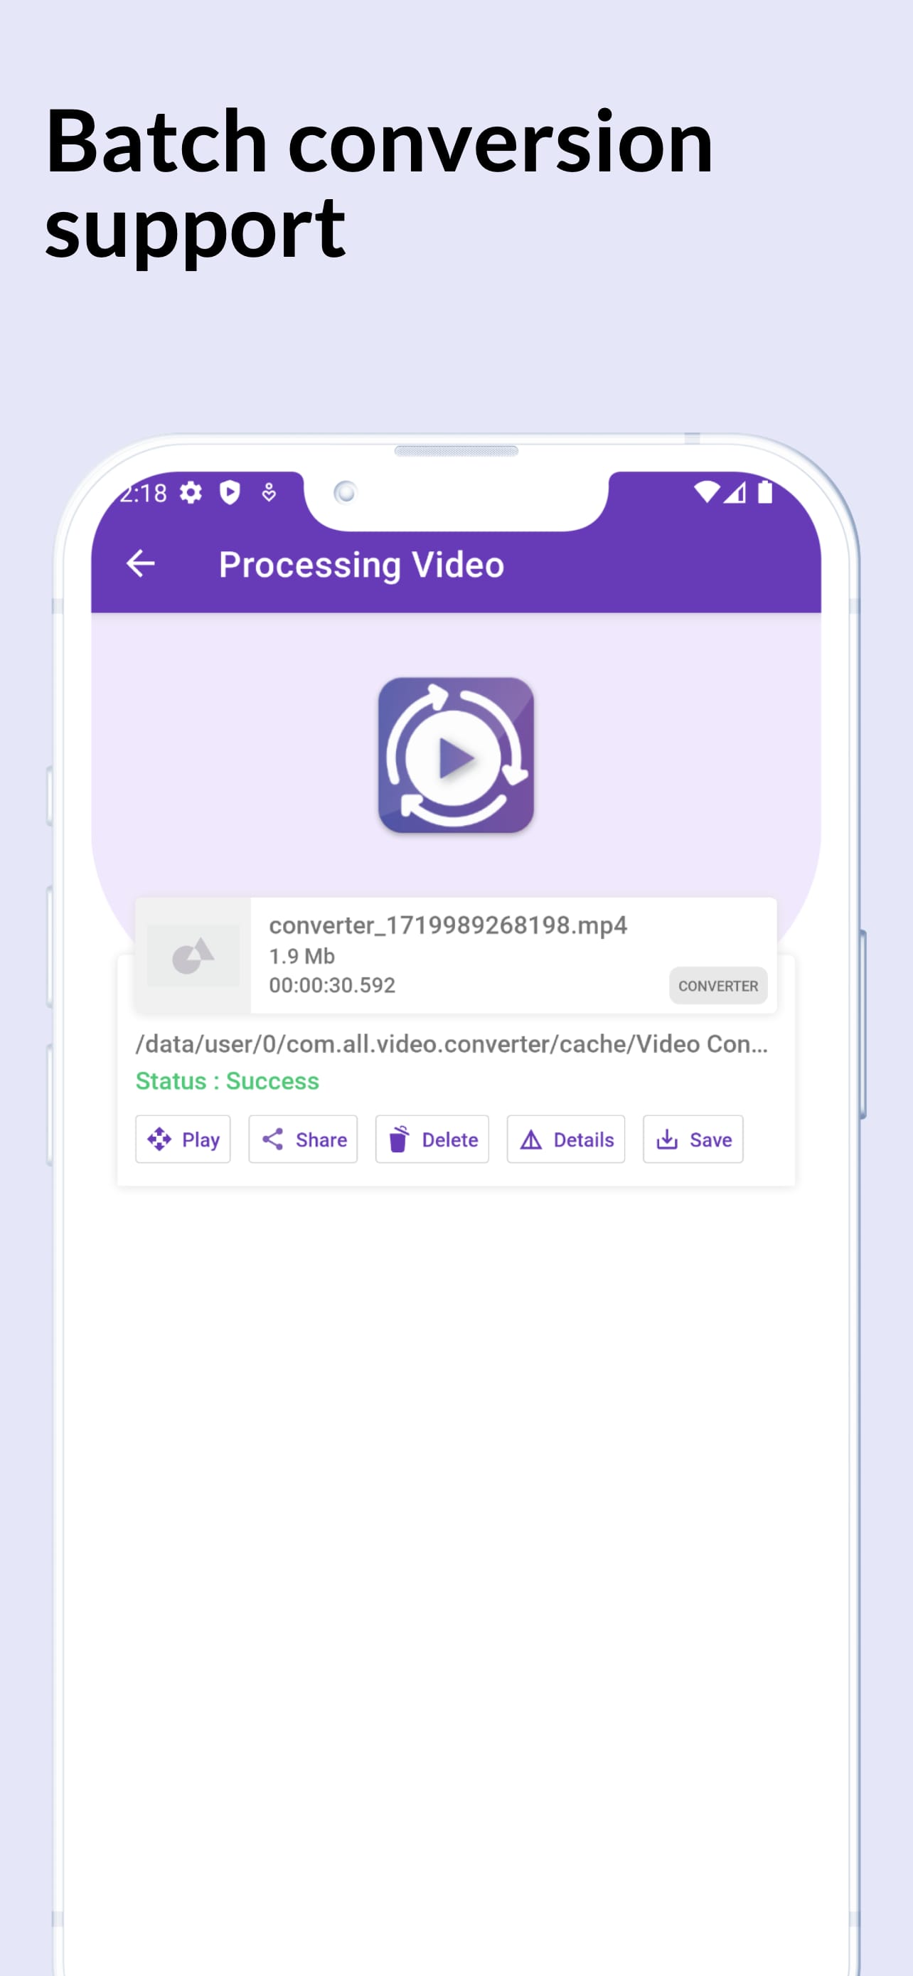The width and height of the screenshot is (913, 1976).
Task: Tap the cellular signal icon in status bar
Action: (735, 492)
